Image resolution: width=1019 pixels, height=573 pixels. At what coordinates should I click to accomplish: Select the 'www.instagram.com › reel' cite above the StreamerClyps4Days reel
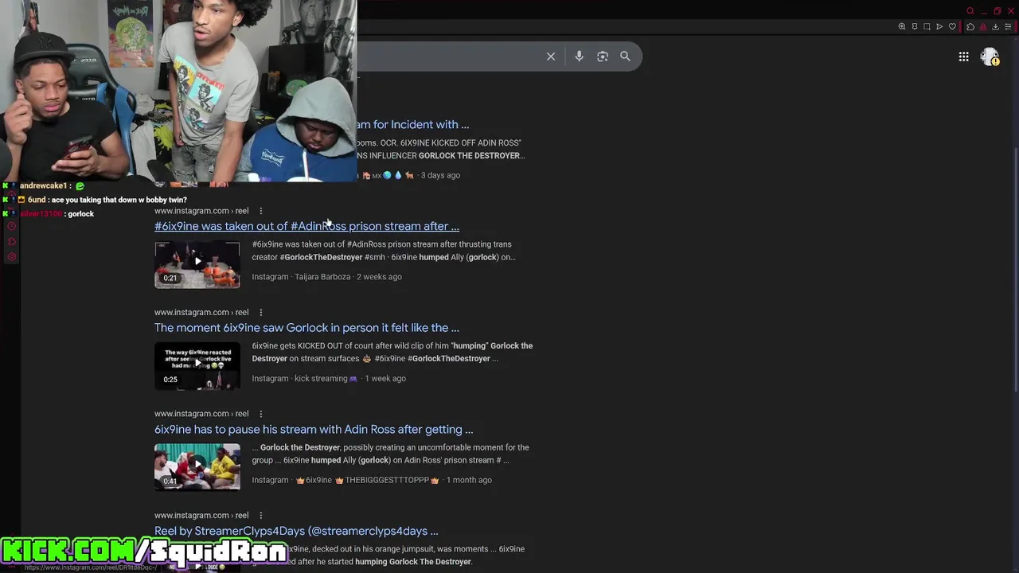201,515
